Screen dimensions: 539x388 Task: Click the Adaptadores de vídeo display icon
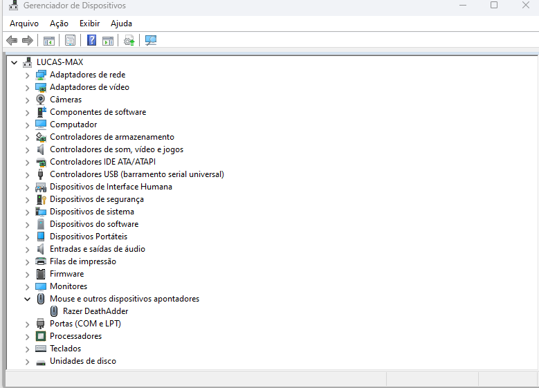point(41,87)
